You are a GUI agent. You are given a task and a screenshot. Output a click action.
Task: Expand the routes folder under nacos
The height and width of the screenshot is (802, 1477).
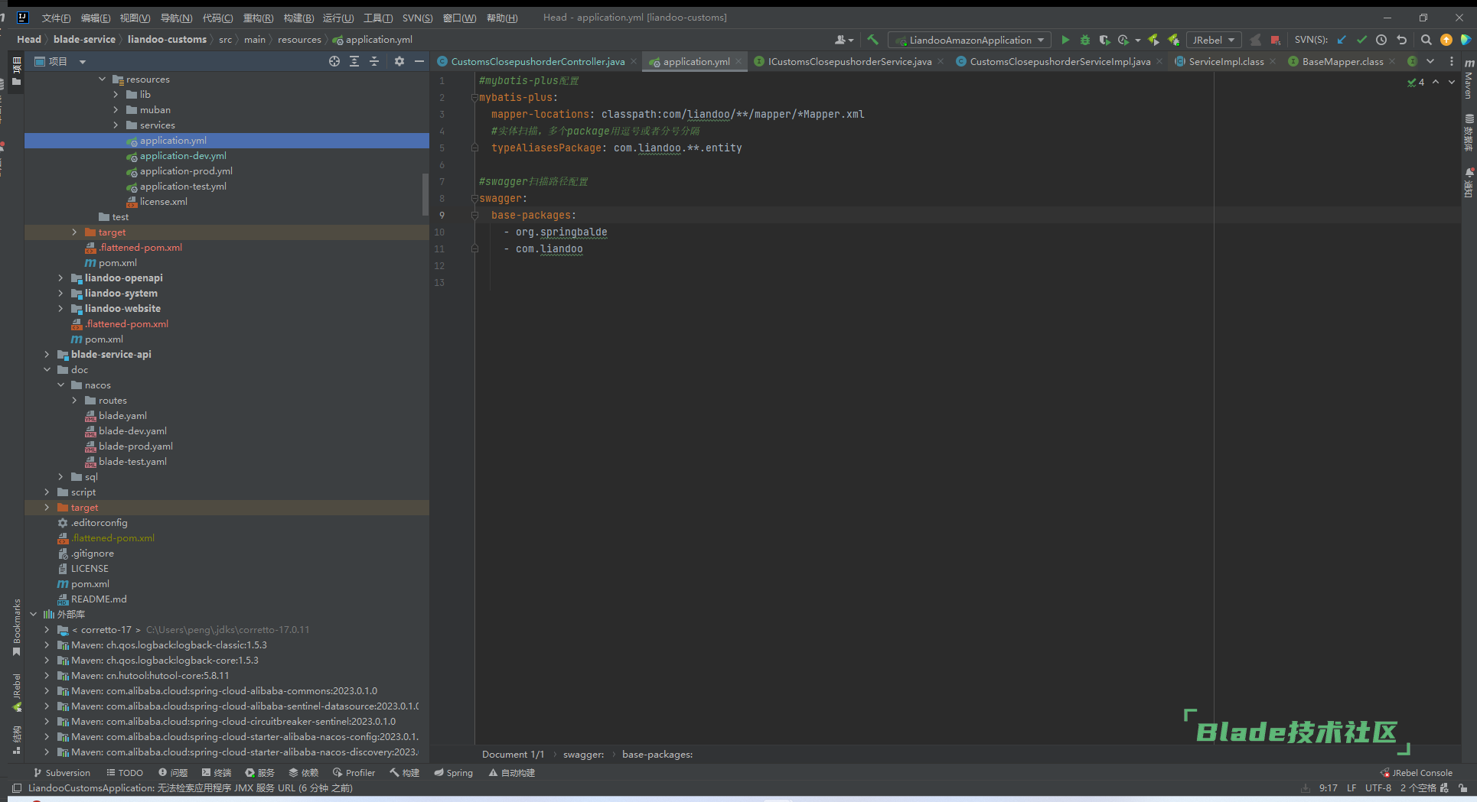click(x=75, y=401)
